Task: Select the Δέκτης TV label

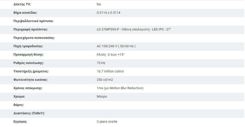Action: pyautogui.click(x=22, y=4)
